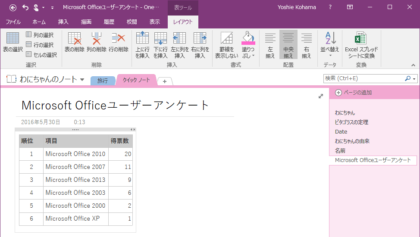Insert column to the right (右に列を挿入)
This screenshot has height=237, width=420.
tap(200, 45)
